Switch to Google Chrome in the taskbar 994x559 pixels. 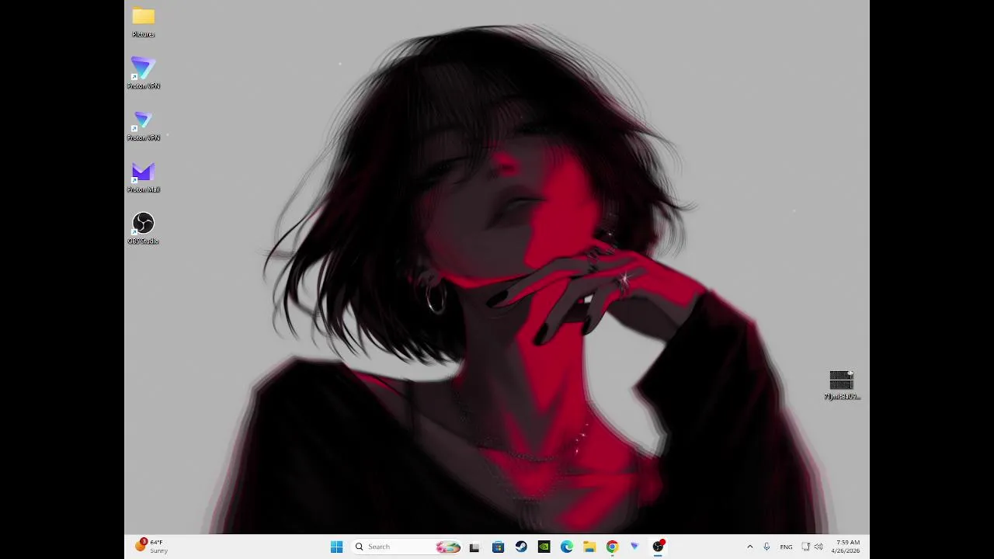coord(612,547)
